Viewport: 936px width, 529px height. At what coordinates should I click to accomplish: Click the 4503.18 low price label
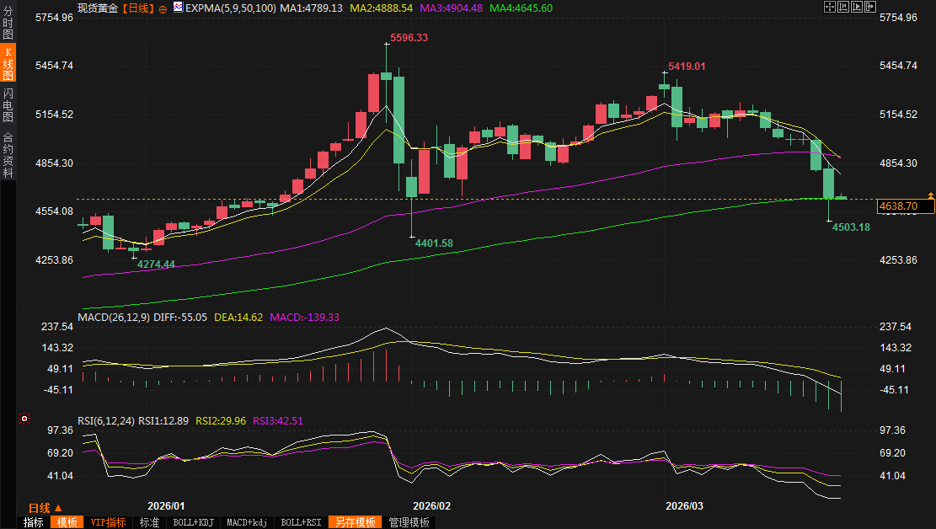[851, 227]
